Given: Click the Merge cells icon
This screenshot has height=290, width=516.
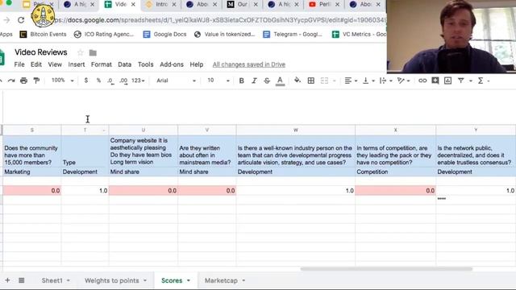Looking at the screenshot, I should pyautogui.click(x=324, y=81).
